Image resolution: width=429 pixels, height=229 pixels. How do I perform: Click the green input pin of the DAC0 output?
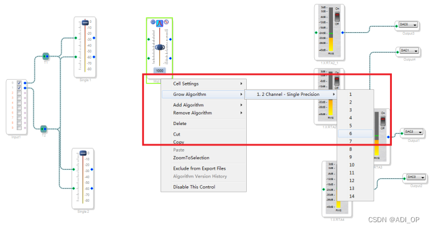point(396,26)
